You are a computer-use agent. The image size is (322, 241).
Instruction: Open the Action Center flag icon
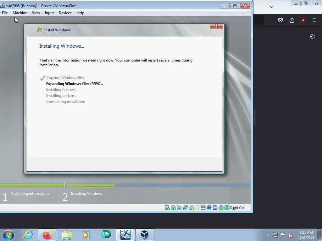[x=283, y=235]
